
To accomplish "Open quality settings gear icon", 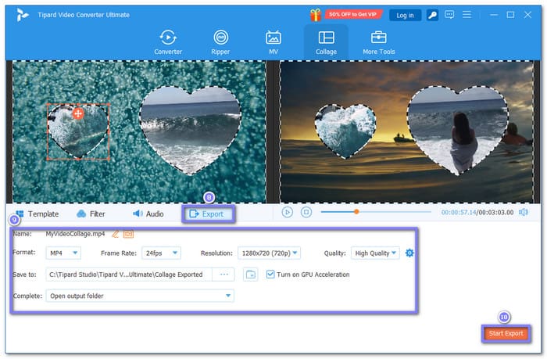I will click(x=410, y=253).
